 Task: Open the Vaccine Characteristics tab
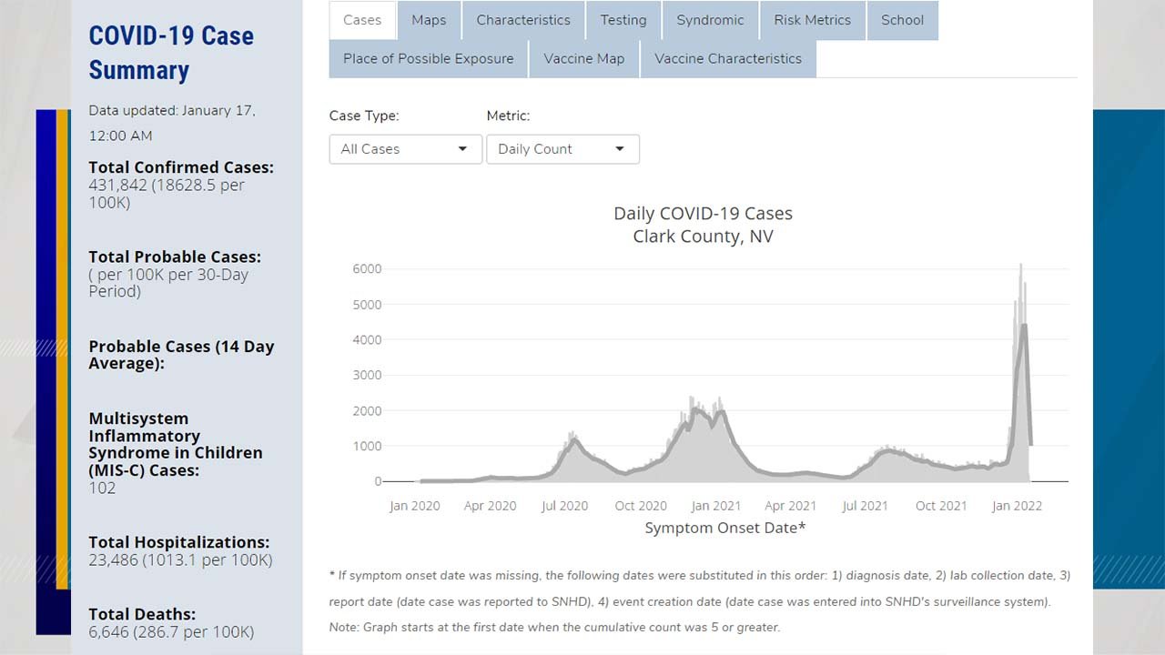(728, 58)
